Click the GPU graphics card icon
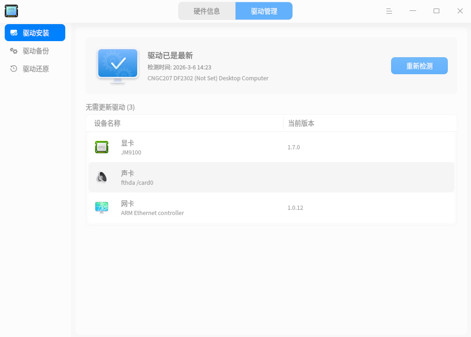Image resolution: width=471 pixels, height=337 pixels. [x=102, y=147]
